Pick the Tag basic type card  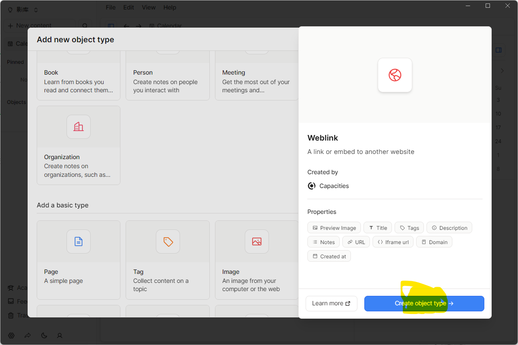[x=167, y=260]
